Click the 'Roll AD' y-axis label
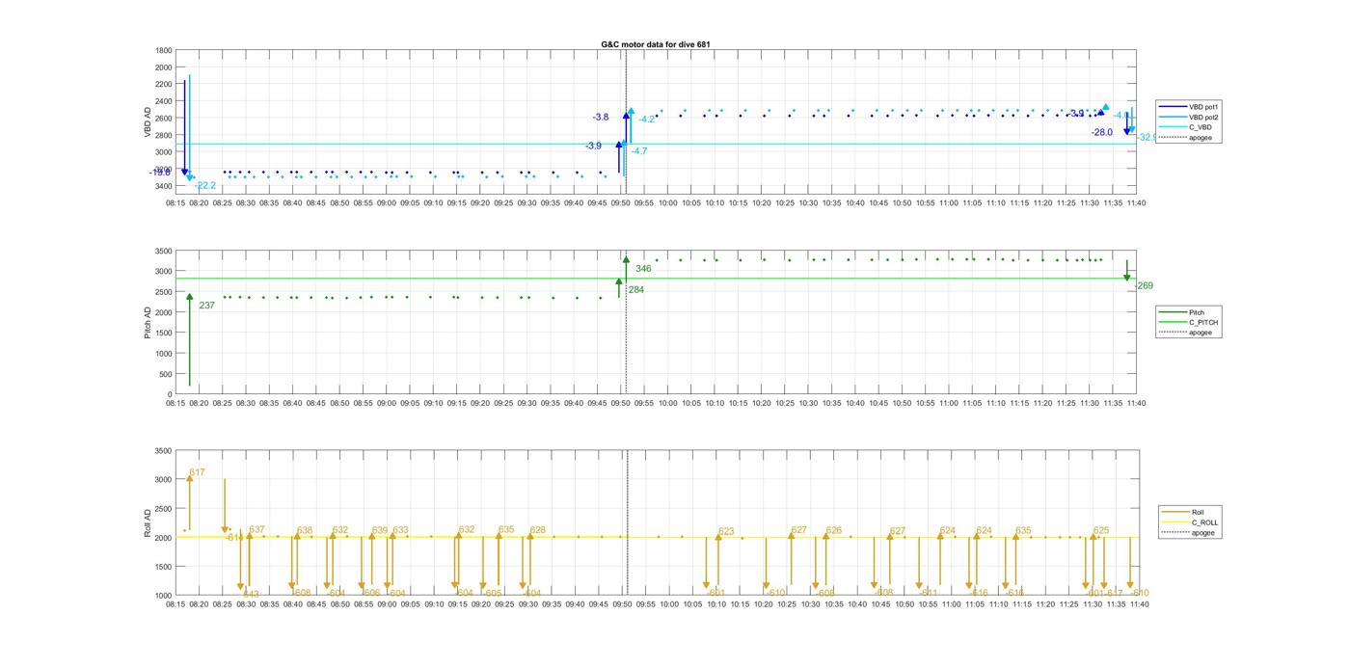 tap(148, 523)
